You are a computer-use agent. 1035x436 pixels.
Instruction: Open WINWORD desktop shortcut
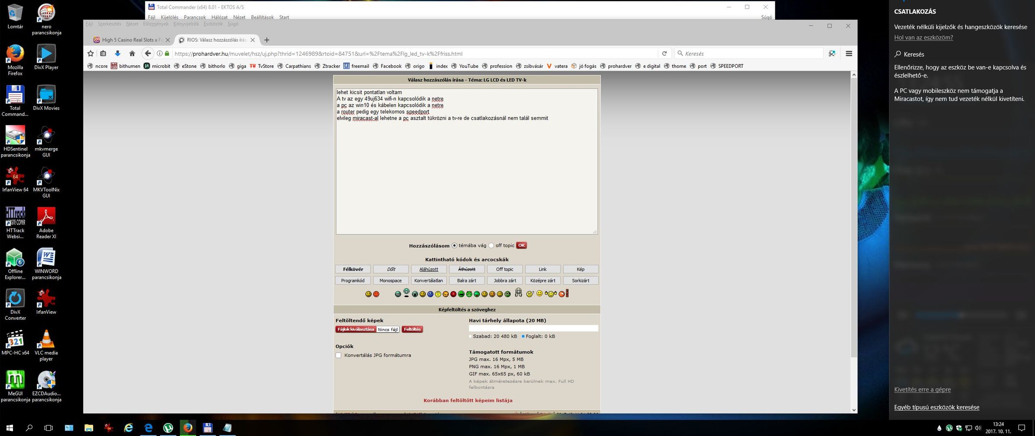(46, 264)
